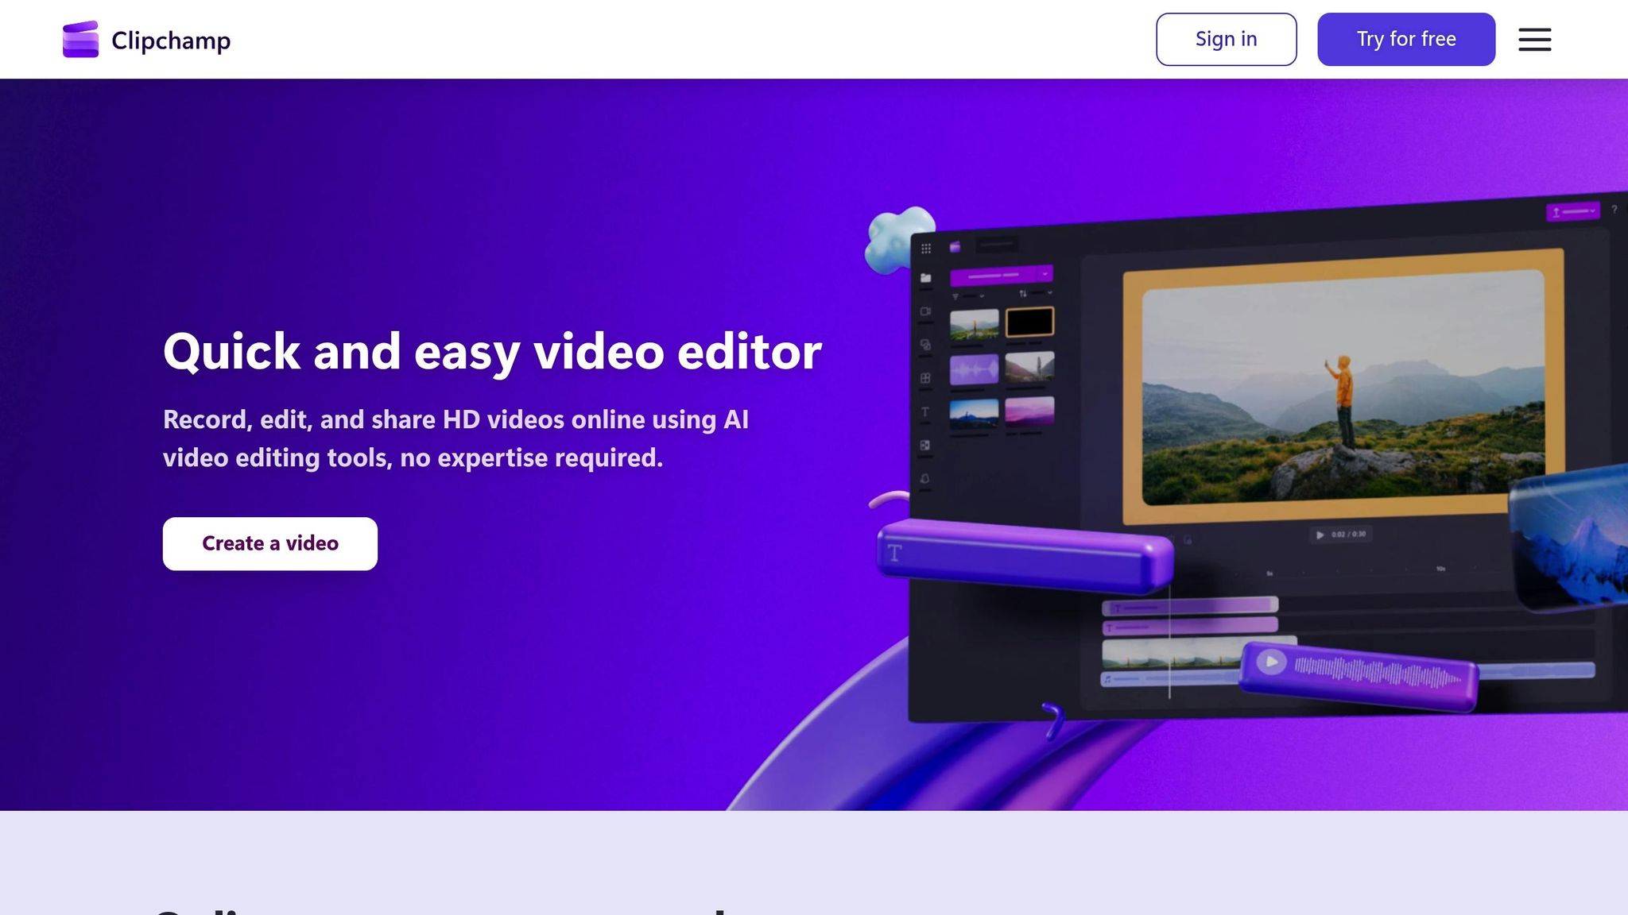The height and width of the screenshot is (915, 1628).
Task: Open the hamburger navigation menu
Action: [1535, 39]
